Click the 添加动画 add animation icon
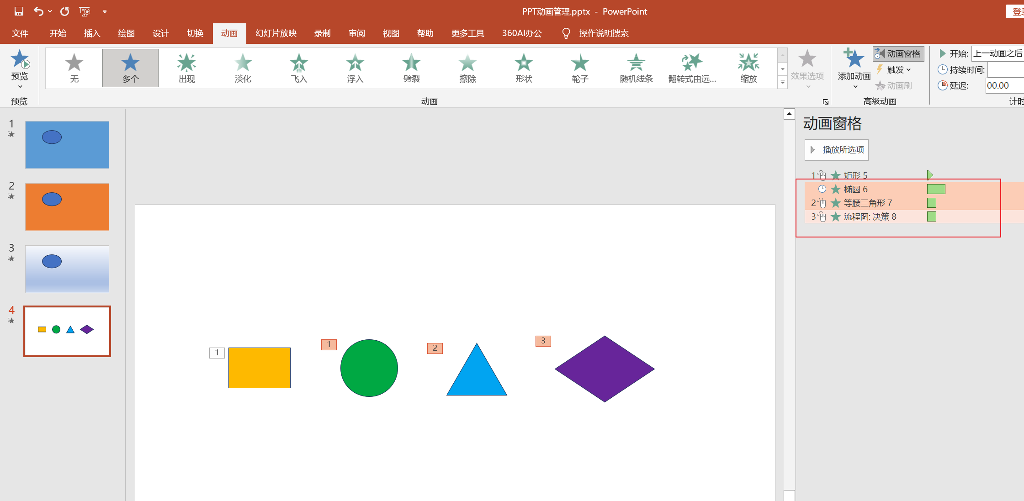Screen dimensions: 1024x501 854,59
